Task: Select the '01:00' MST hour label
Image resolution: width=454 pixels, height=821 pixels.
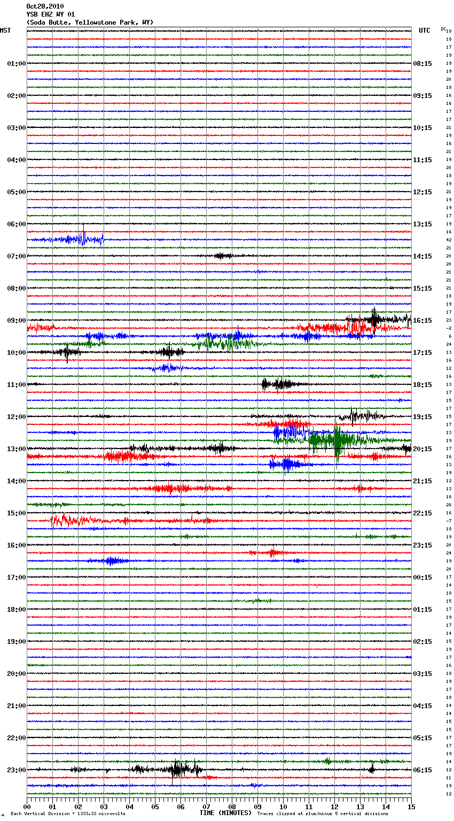Action: coord(16,64)
